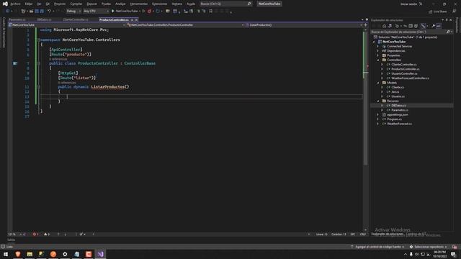
Task: Open the Herramientas menu
Action: click(x=138, y=4)
